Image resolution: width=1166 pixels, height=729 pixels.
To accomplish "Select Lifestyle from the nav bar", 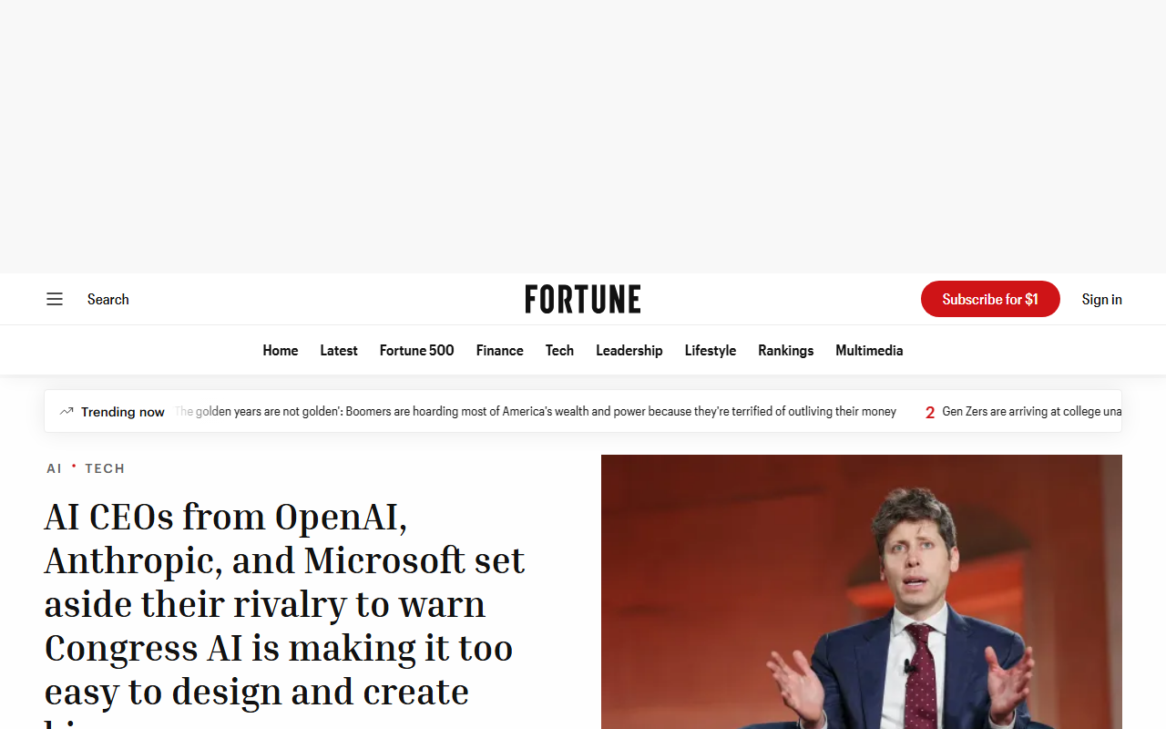I will (x=711, y=351).
